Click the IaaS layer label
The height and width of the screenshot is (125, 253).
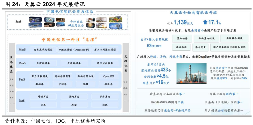(x=22, y=101)
